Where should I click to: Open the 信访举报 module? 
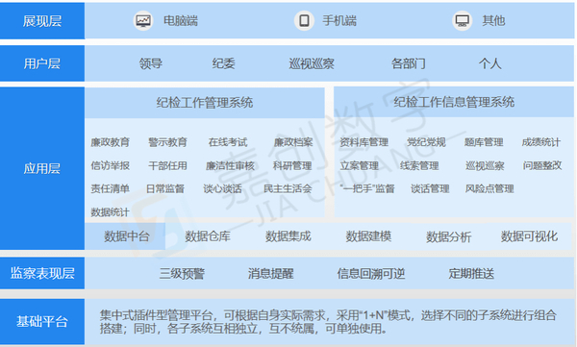[x=111, y=166]
